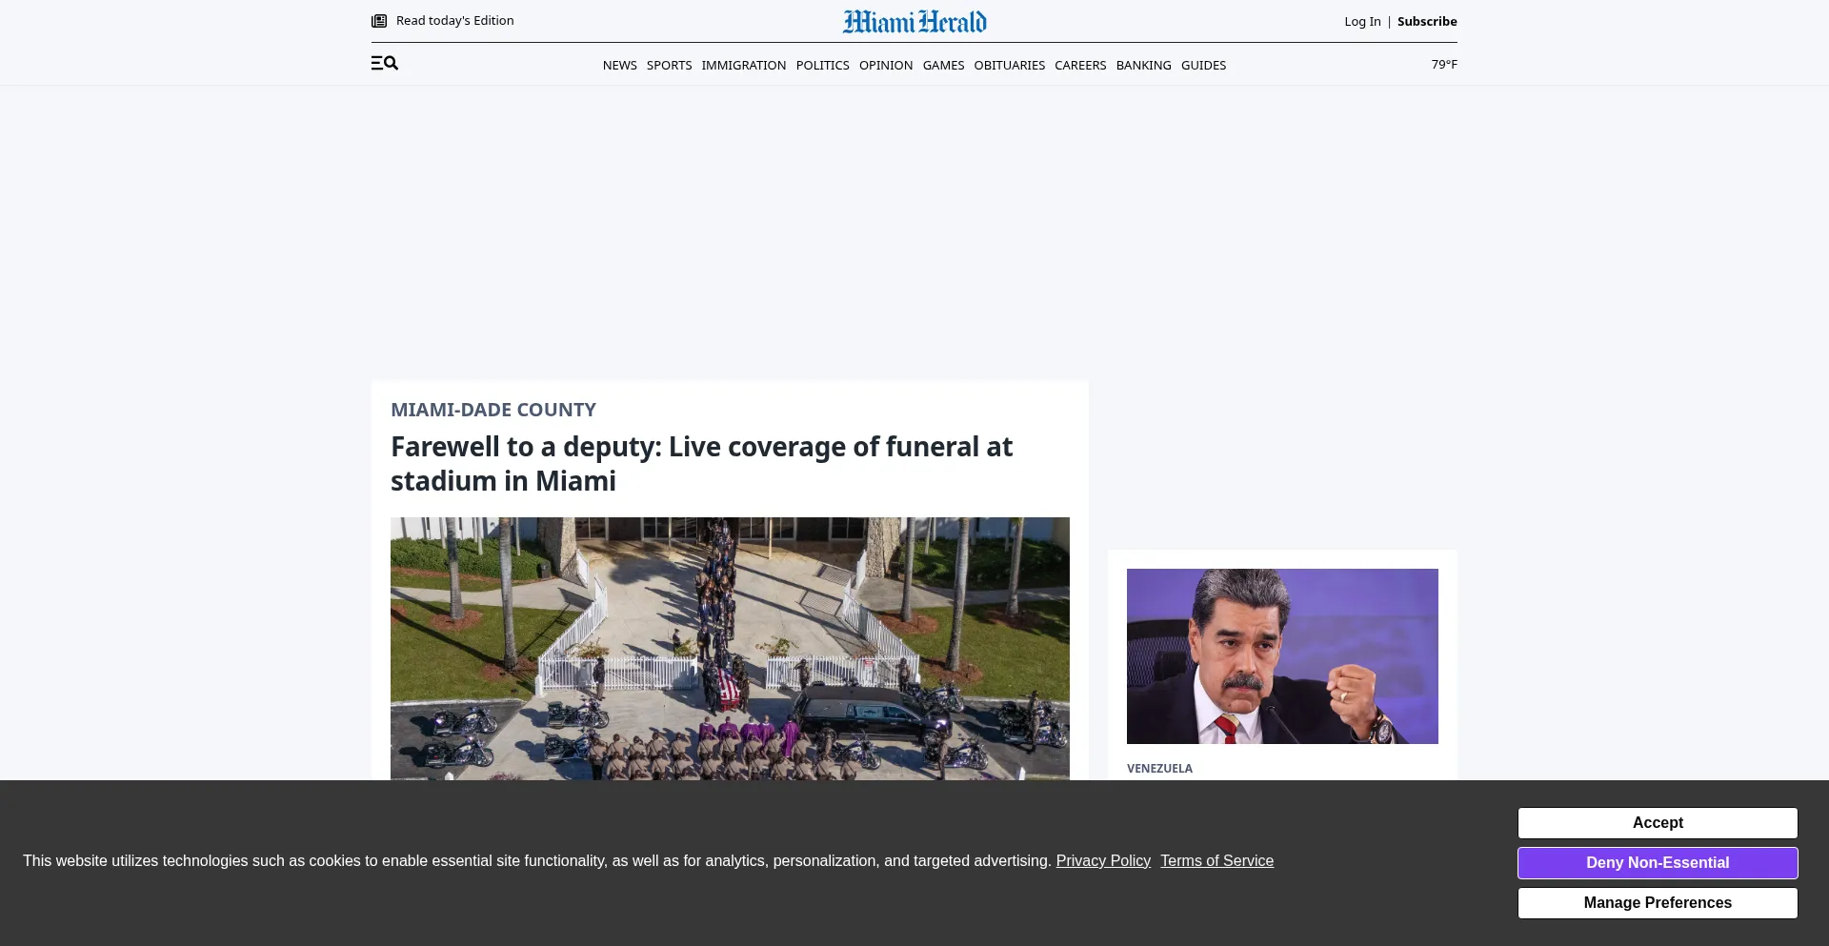1829x946 pixels.
Task: Select POLITICS in the navigation bar
Action: (x=822, y=66)
